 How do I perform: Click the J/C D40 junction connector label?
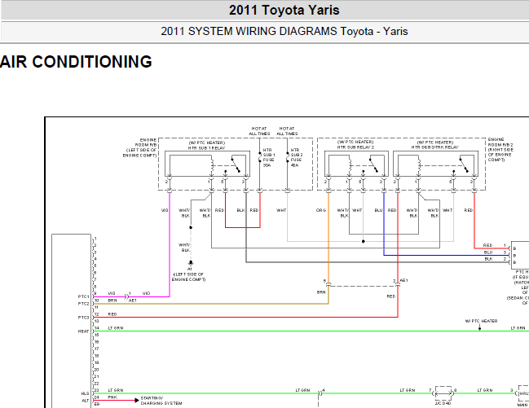point(443,403)
